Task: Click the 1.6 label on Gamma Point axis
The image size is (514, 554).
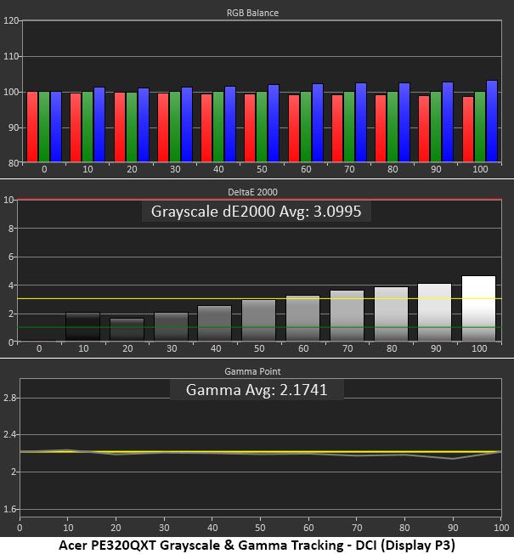Action: pyautogui.click(x=9, y=509)
